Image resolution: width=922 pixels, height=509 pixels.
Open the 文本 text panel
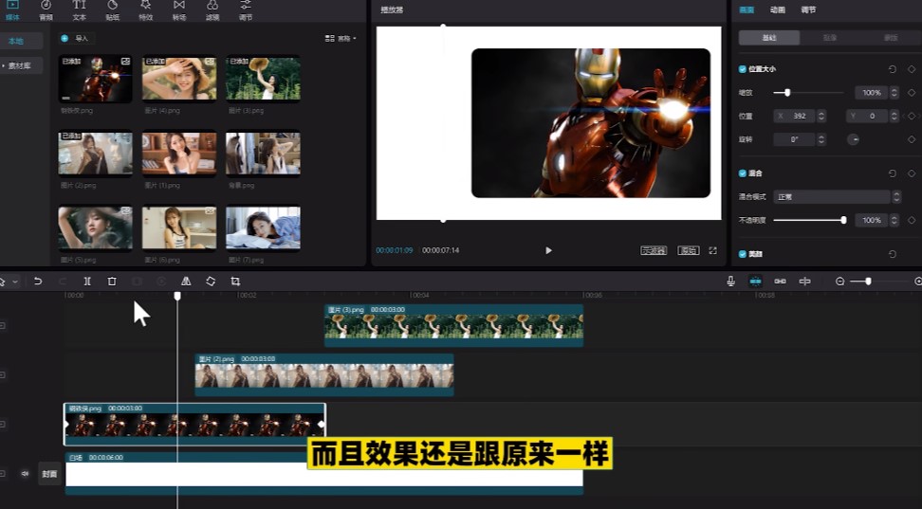[x=80, y=10]
